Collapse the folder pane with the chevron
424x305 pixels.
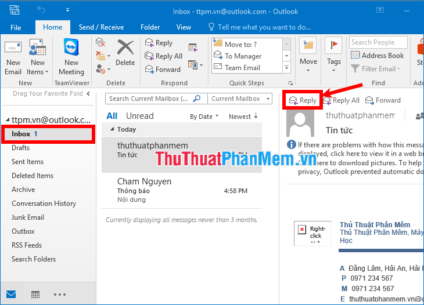tap(88, 94)
